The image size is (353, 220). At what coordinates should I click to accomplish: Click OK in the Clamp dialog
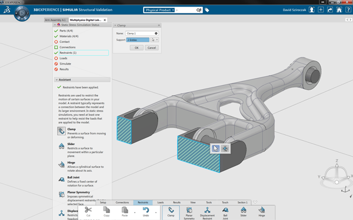tap(136, 48)
